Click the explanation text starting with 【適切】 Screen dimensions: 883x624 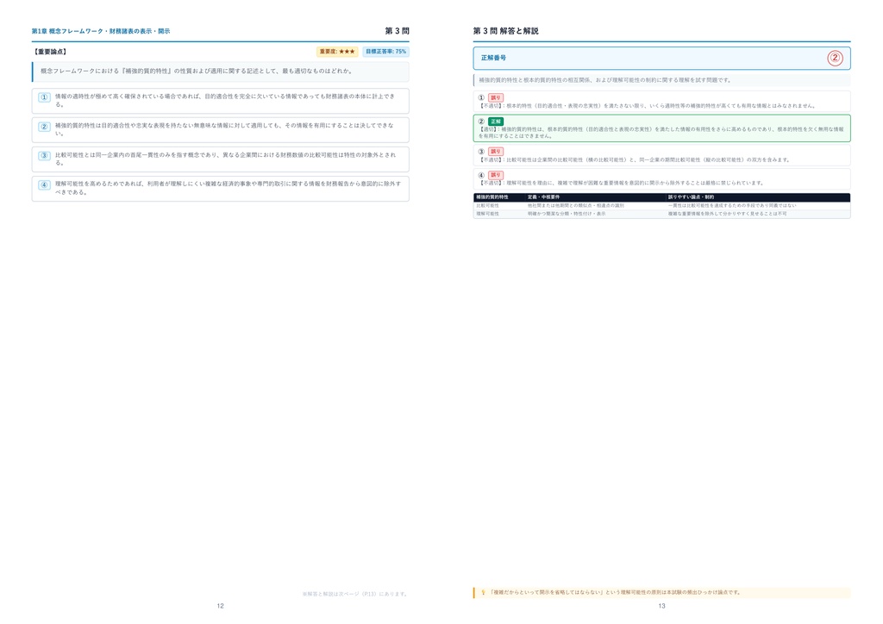[x=661, y=133]
